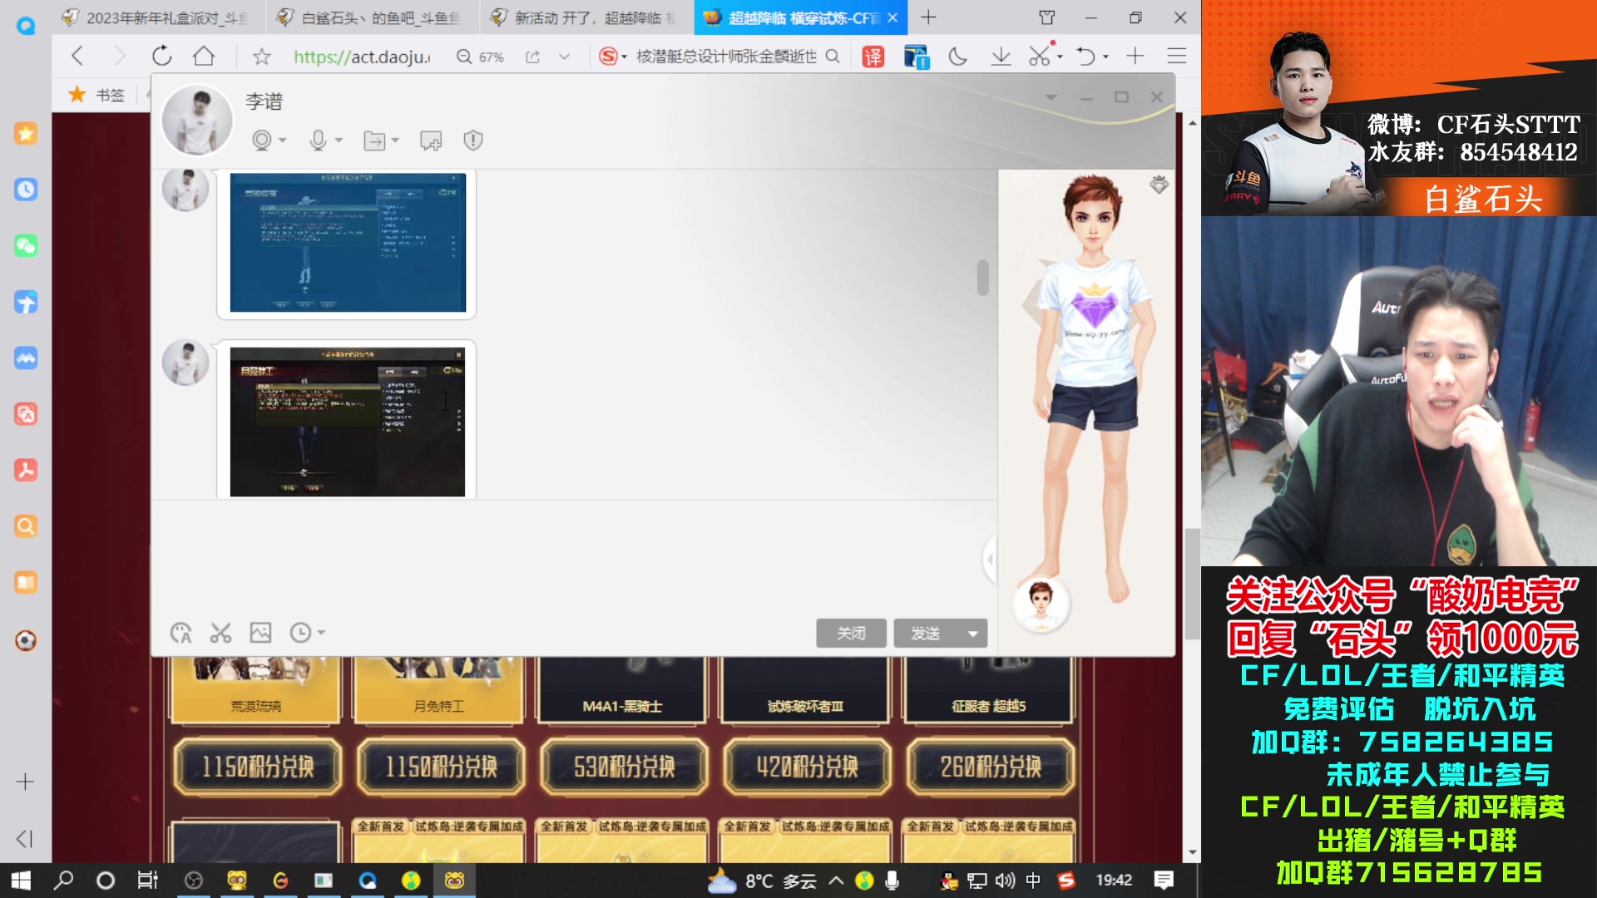The image size is (1597, 898).
Task: Open the orange search icon in the sidebar
Action: (26, 525)
